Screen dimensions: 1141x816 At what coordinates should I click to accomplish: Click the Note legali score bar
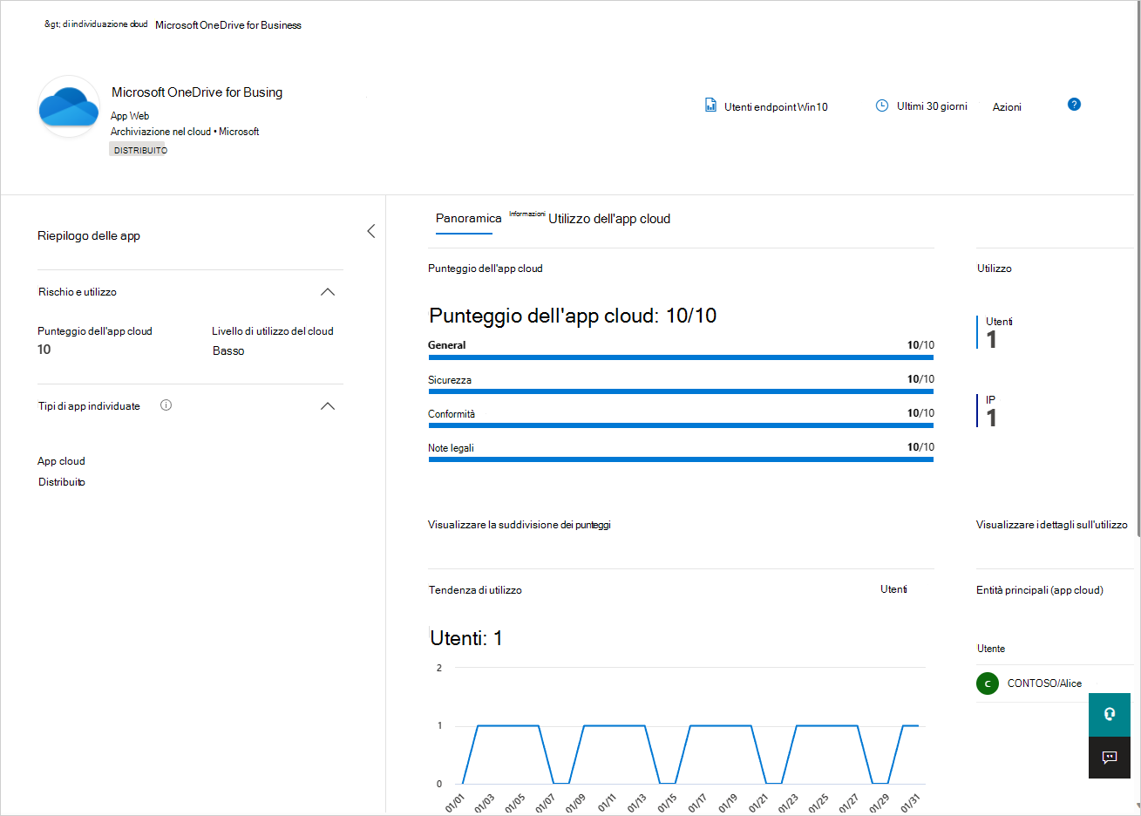pos(681,459)
